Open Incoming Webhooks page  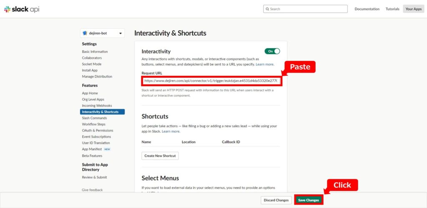[x=97, y=106]
